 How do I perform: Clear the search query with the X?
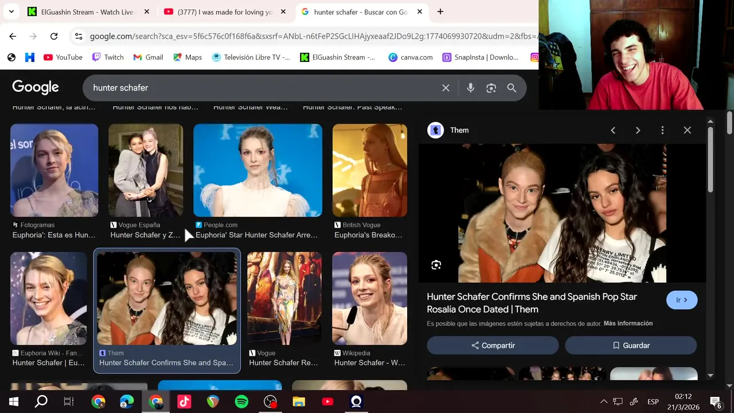coord(446,88)
